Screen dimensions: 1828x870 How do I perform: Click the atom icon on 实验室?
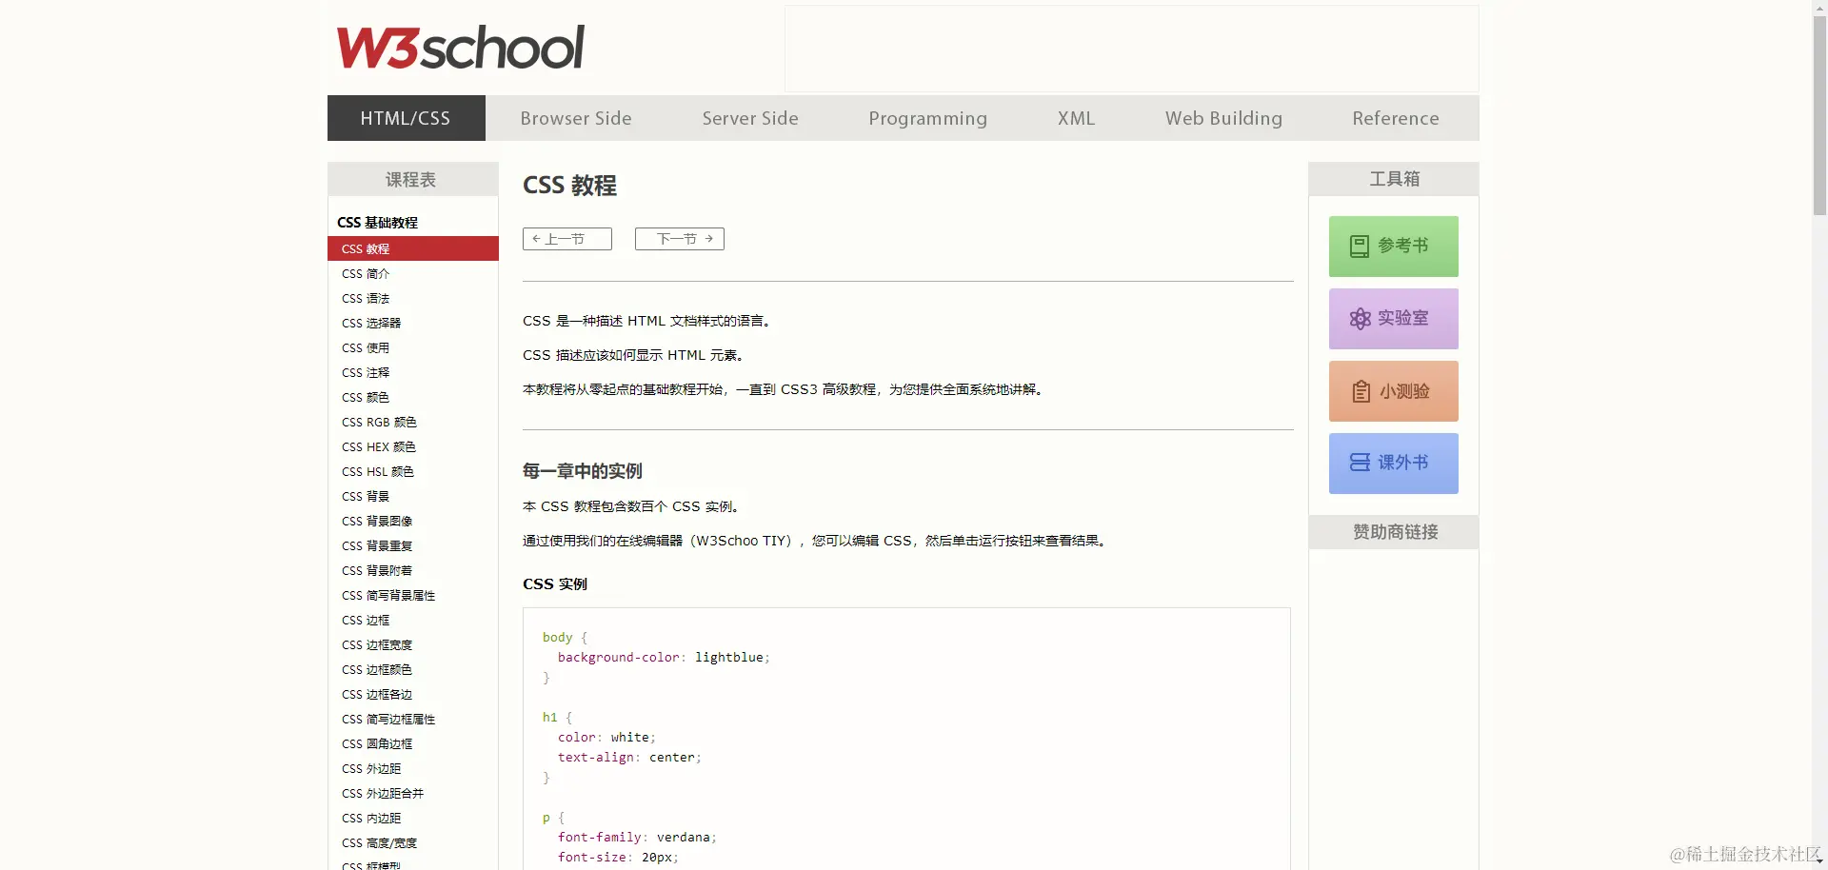click(1360, 319)
